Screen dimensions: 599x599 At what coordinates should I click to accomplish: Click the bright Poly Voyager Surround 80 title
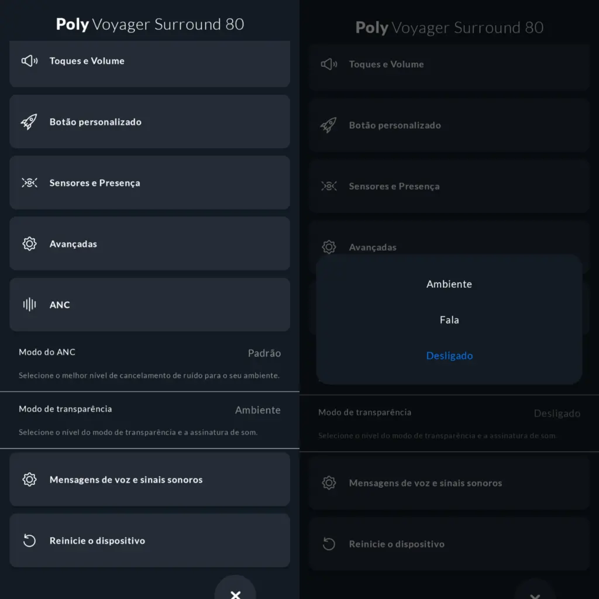150,24
